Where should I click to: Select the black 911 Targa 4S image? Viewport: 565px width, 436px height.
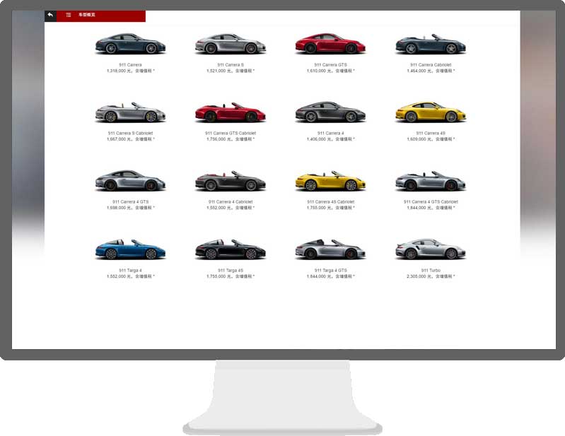pyautogui.click(x=231, y=249)
